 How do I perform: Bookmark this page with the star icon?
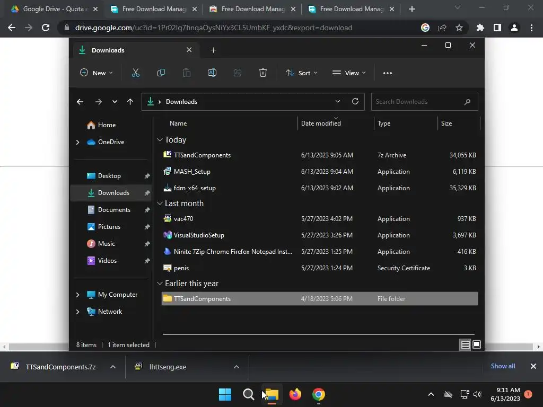[459, 28]
